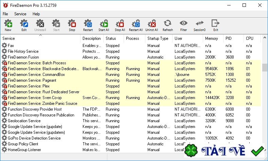268x161 pixels.
Task: Sort by the Memory column header
Action: pos(213,38)
